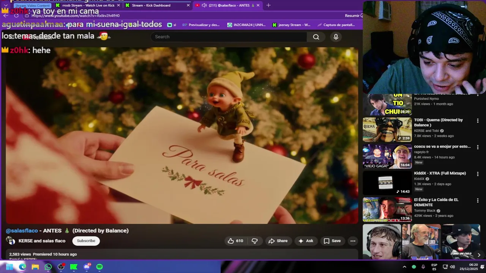The image size is (486, 273).
Task: Open Microsoft Edge from taskbar
Action: [x=22, y=267]
